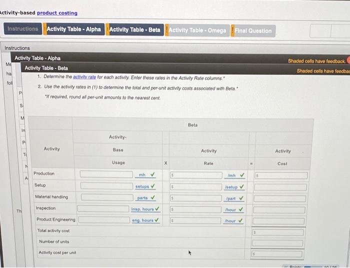Click Activity cost per unit field
The image size is (350, 268).
pos(277,254)
